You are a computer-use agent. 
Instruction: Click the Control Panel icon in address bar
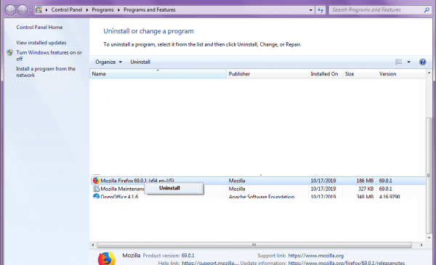[x=39, y=9]
